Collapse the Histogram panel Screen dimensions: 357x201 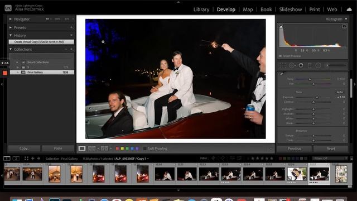[346, 19]
